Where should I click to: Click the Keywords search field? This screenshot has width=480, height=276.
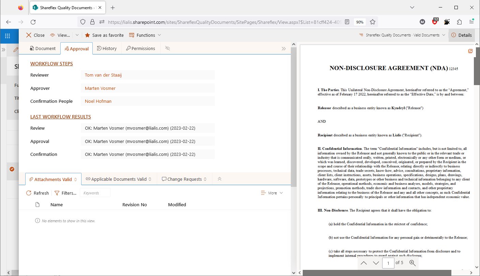click(x=95, y=193)
